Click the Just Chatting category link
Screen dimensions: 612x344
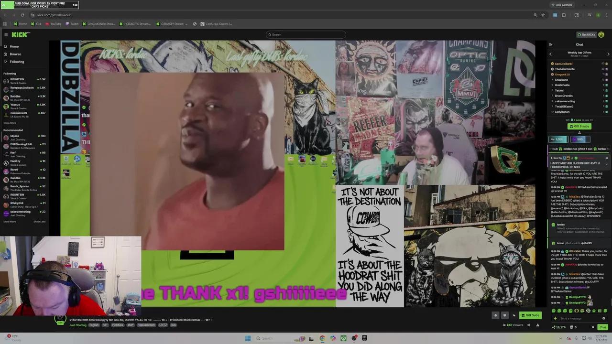click(78, 325)
